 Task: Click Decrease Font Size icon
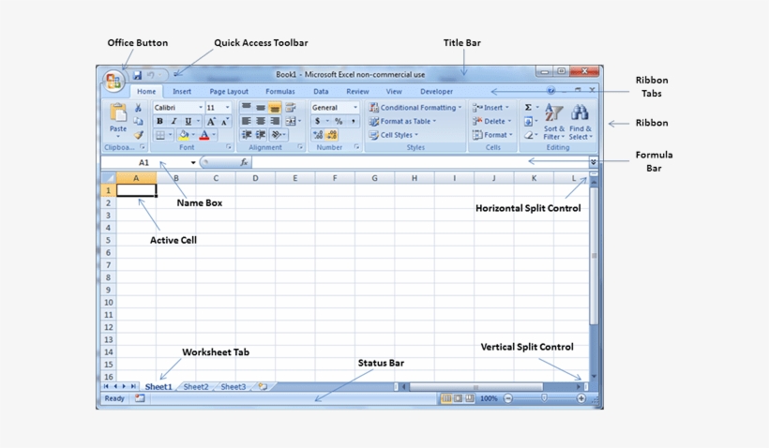tap(225, 122)
